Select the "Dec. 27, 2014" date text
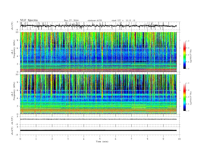 [71, 20]
